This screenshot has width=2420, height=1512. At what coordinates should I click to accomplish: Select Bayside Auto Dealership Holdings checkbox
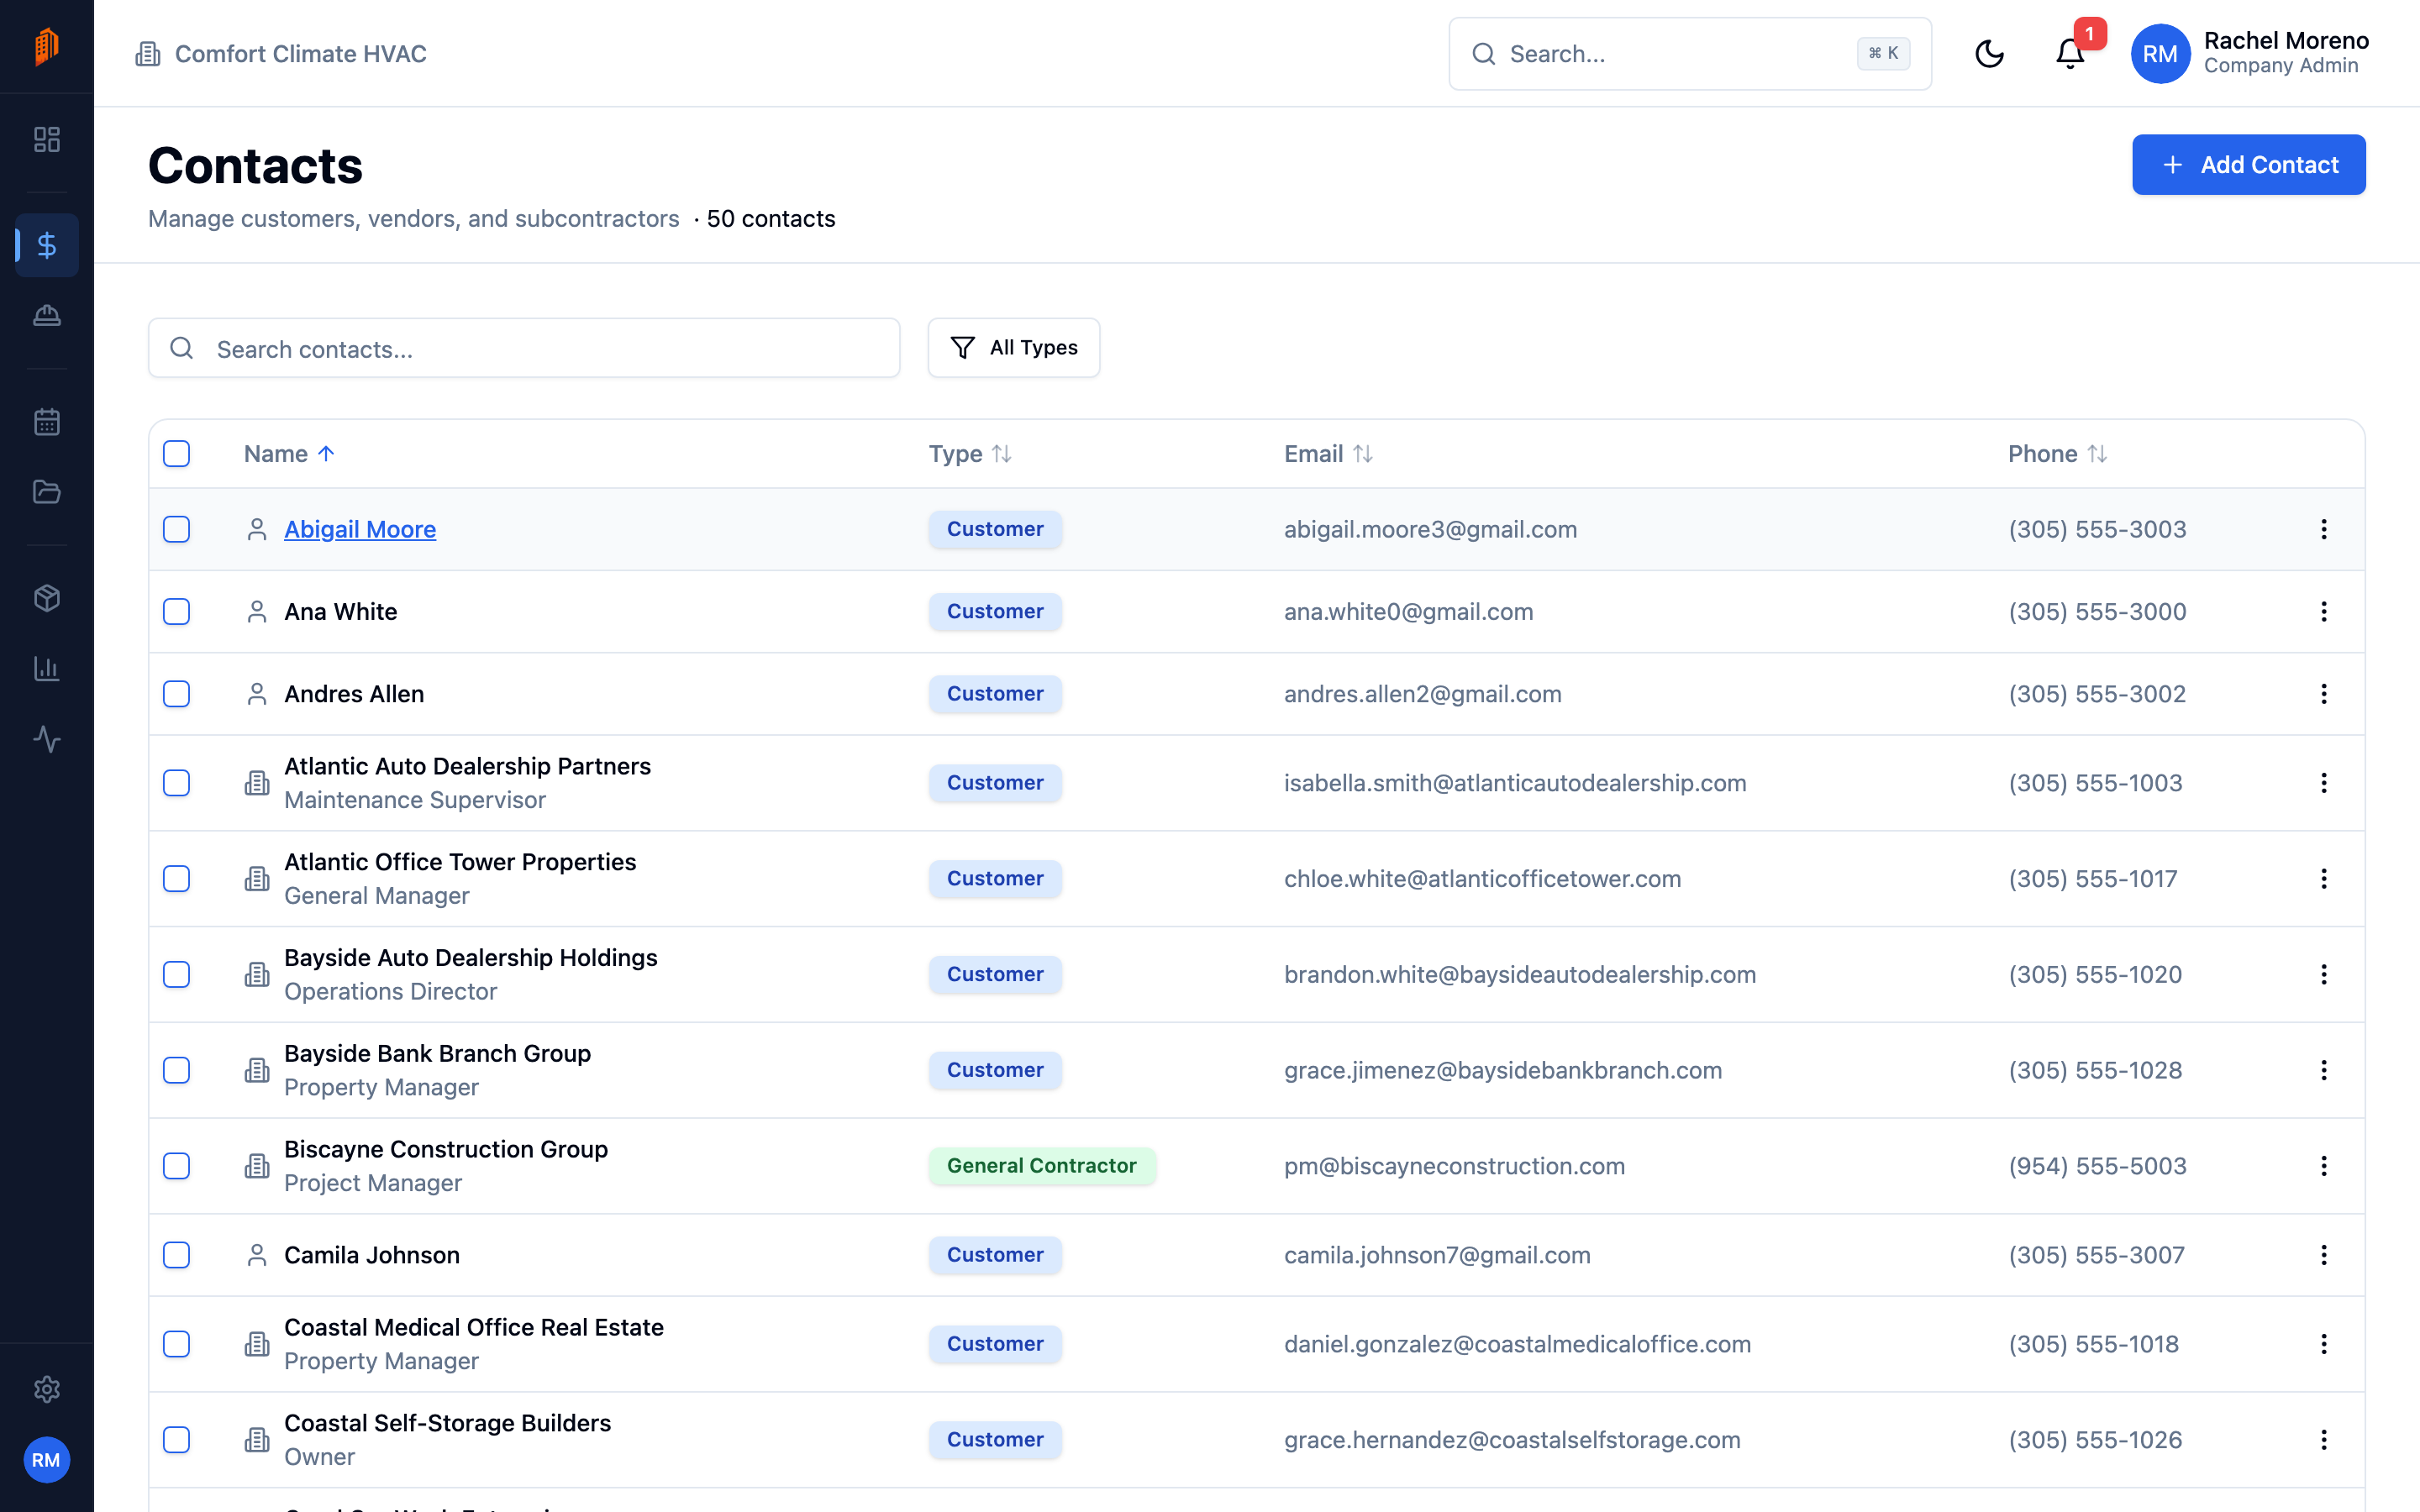(x=177, y=974)
